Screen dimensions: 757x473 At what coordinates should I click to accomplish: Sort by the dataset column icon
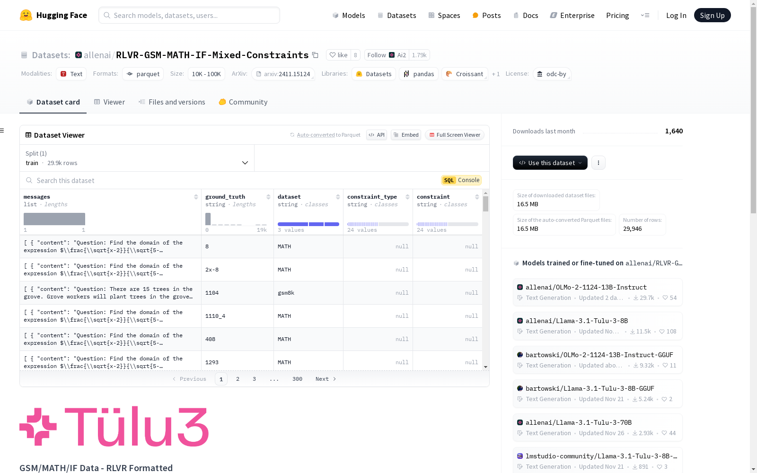coord(338,197)
